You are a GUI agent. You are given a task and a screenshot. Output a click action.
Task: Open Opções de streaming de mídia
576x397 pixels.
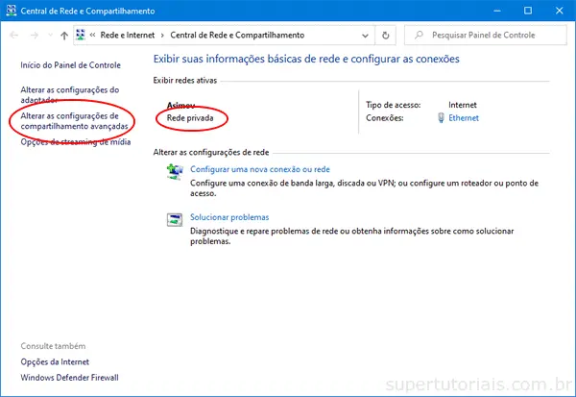point(75,142)
